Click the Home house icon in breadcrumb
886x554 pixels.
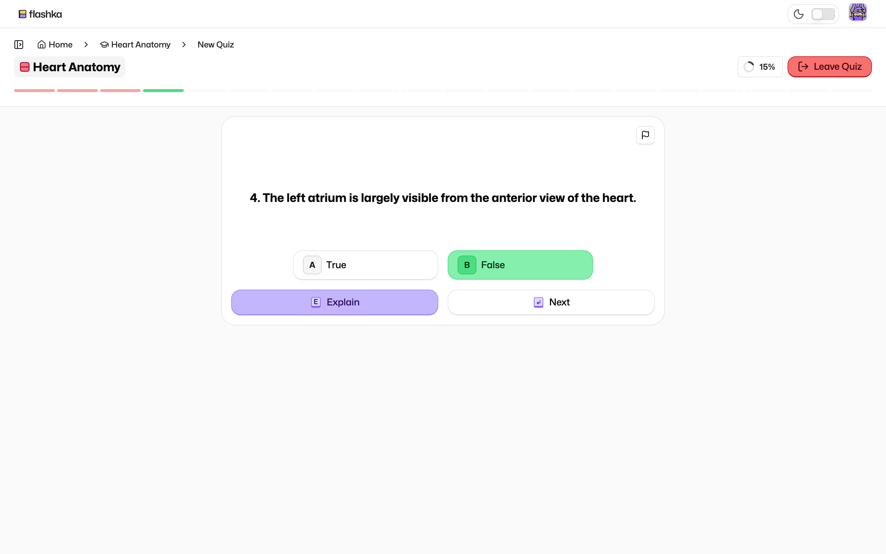(x=42, y=45)
